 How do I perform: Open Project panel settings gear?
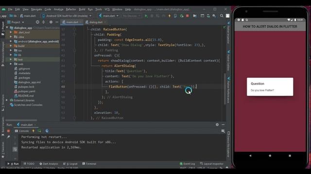coord(51,22)
